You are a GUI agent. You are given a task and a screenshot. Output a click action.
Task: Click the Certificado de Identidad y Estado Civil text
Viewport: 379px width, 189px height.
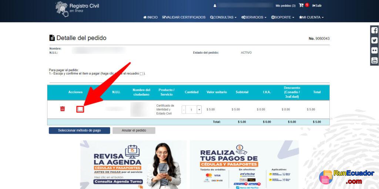(x=165, y=110)
